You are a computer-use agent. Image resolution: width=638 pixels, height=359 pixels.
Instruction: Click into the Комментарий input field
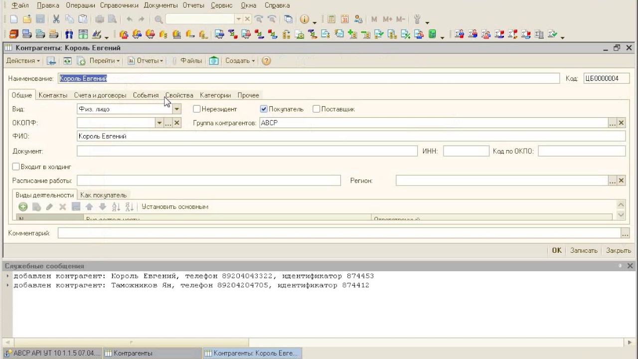click(339, 233)
